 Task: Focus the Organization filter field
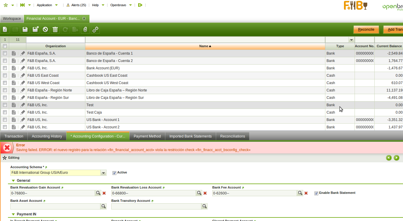(x=56, y=40)
